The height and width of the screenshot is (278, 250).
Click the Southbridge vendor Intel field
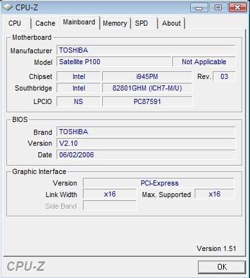78,88
